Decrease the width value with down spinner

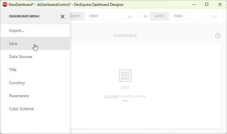[x=120, y=18]
